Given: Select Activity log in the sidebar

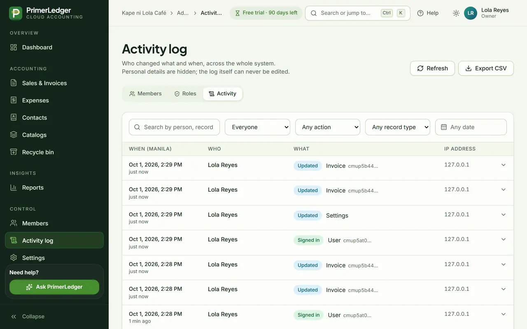Looking at the screenshot, I should tap(54, 241).
